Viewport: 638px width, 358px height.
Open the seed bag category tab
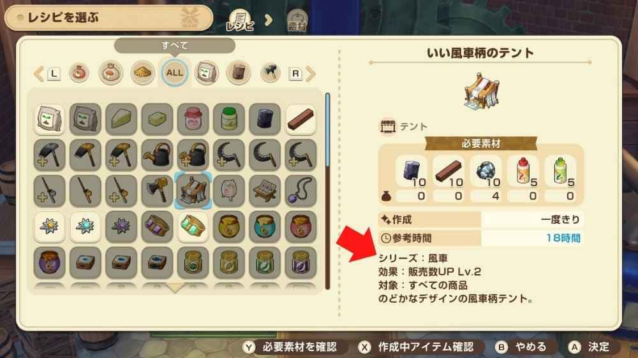[x=206, y=73]
